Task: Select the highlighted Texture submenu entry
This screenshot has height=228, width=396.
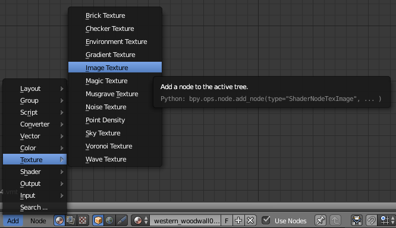Action: [34, 159]
